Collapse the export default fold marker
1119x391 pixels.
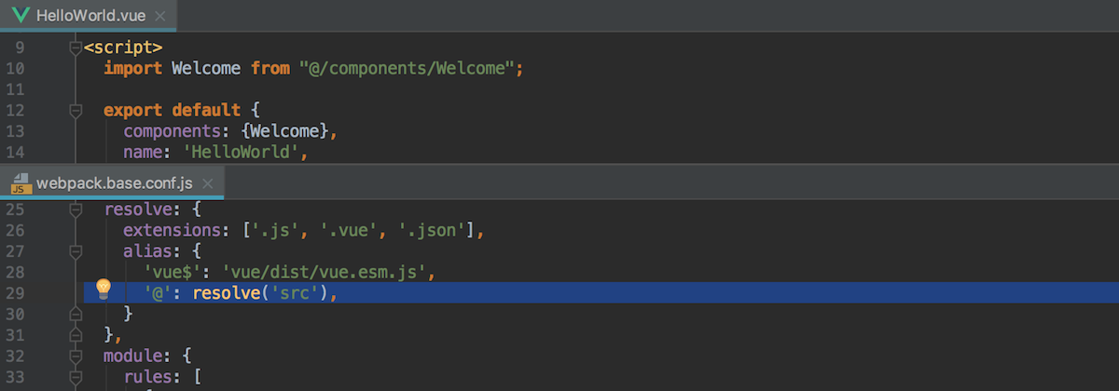[76, 111]
